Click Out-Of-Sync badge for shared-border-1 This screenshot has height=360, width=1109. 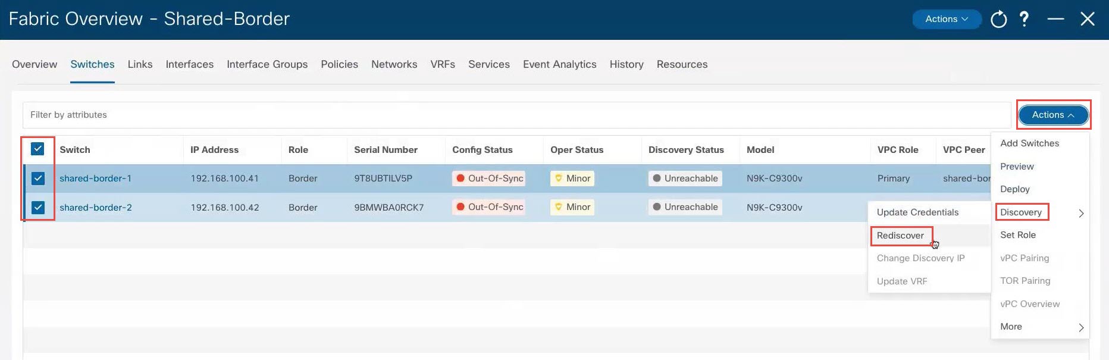488,179
